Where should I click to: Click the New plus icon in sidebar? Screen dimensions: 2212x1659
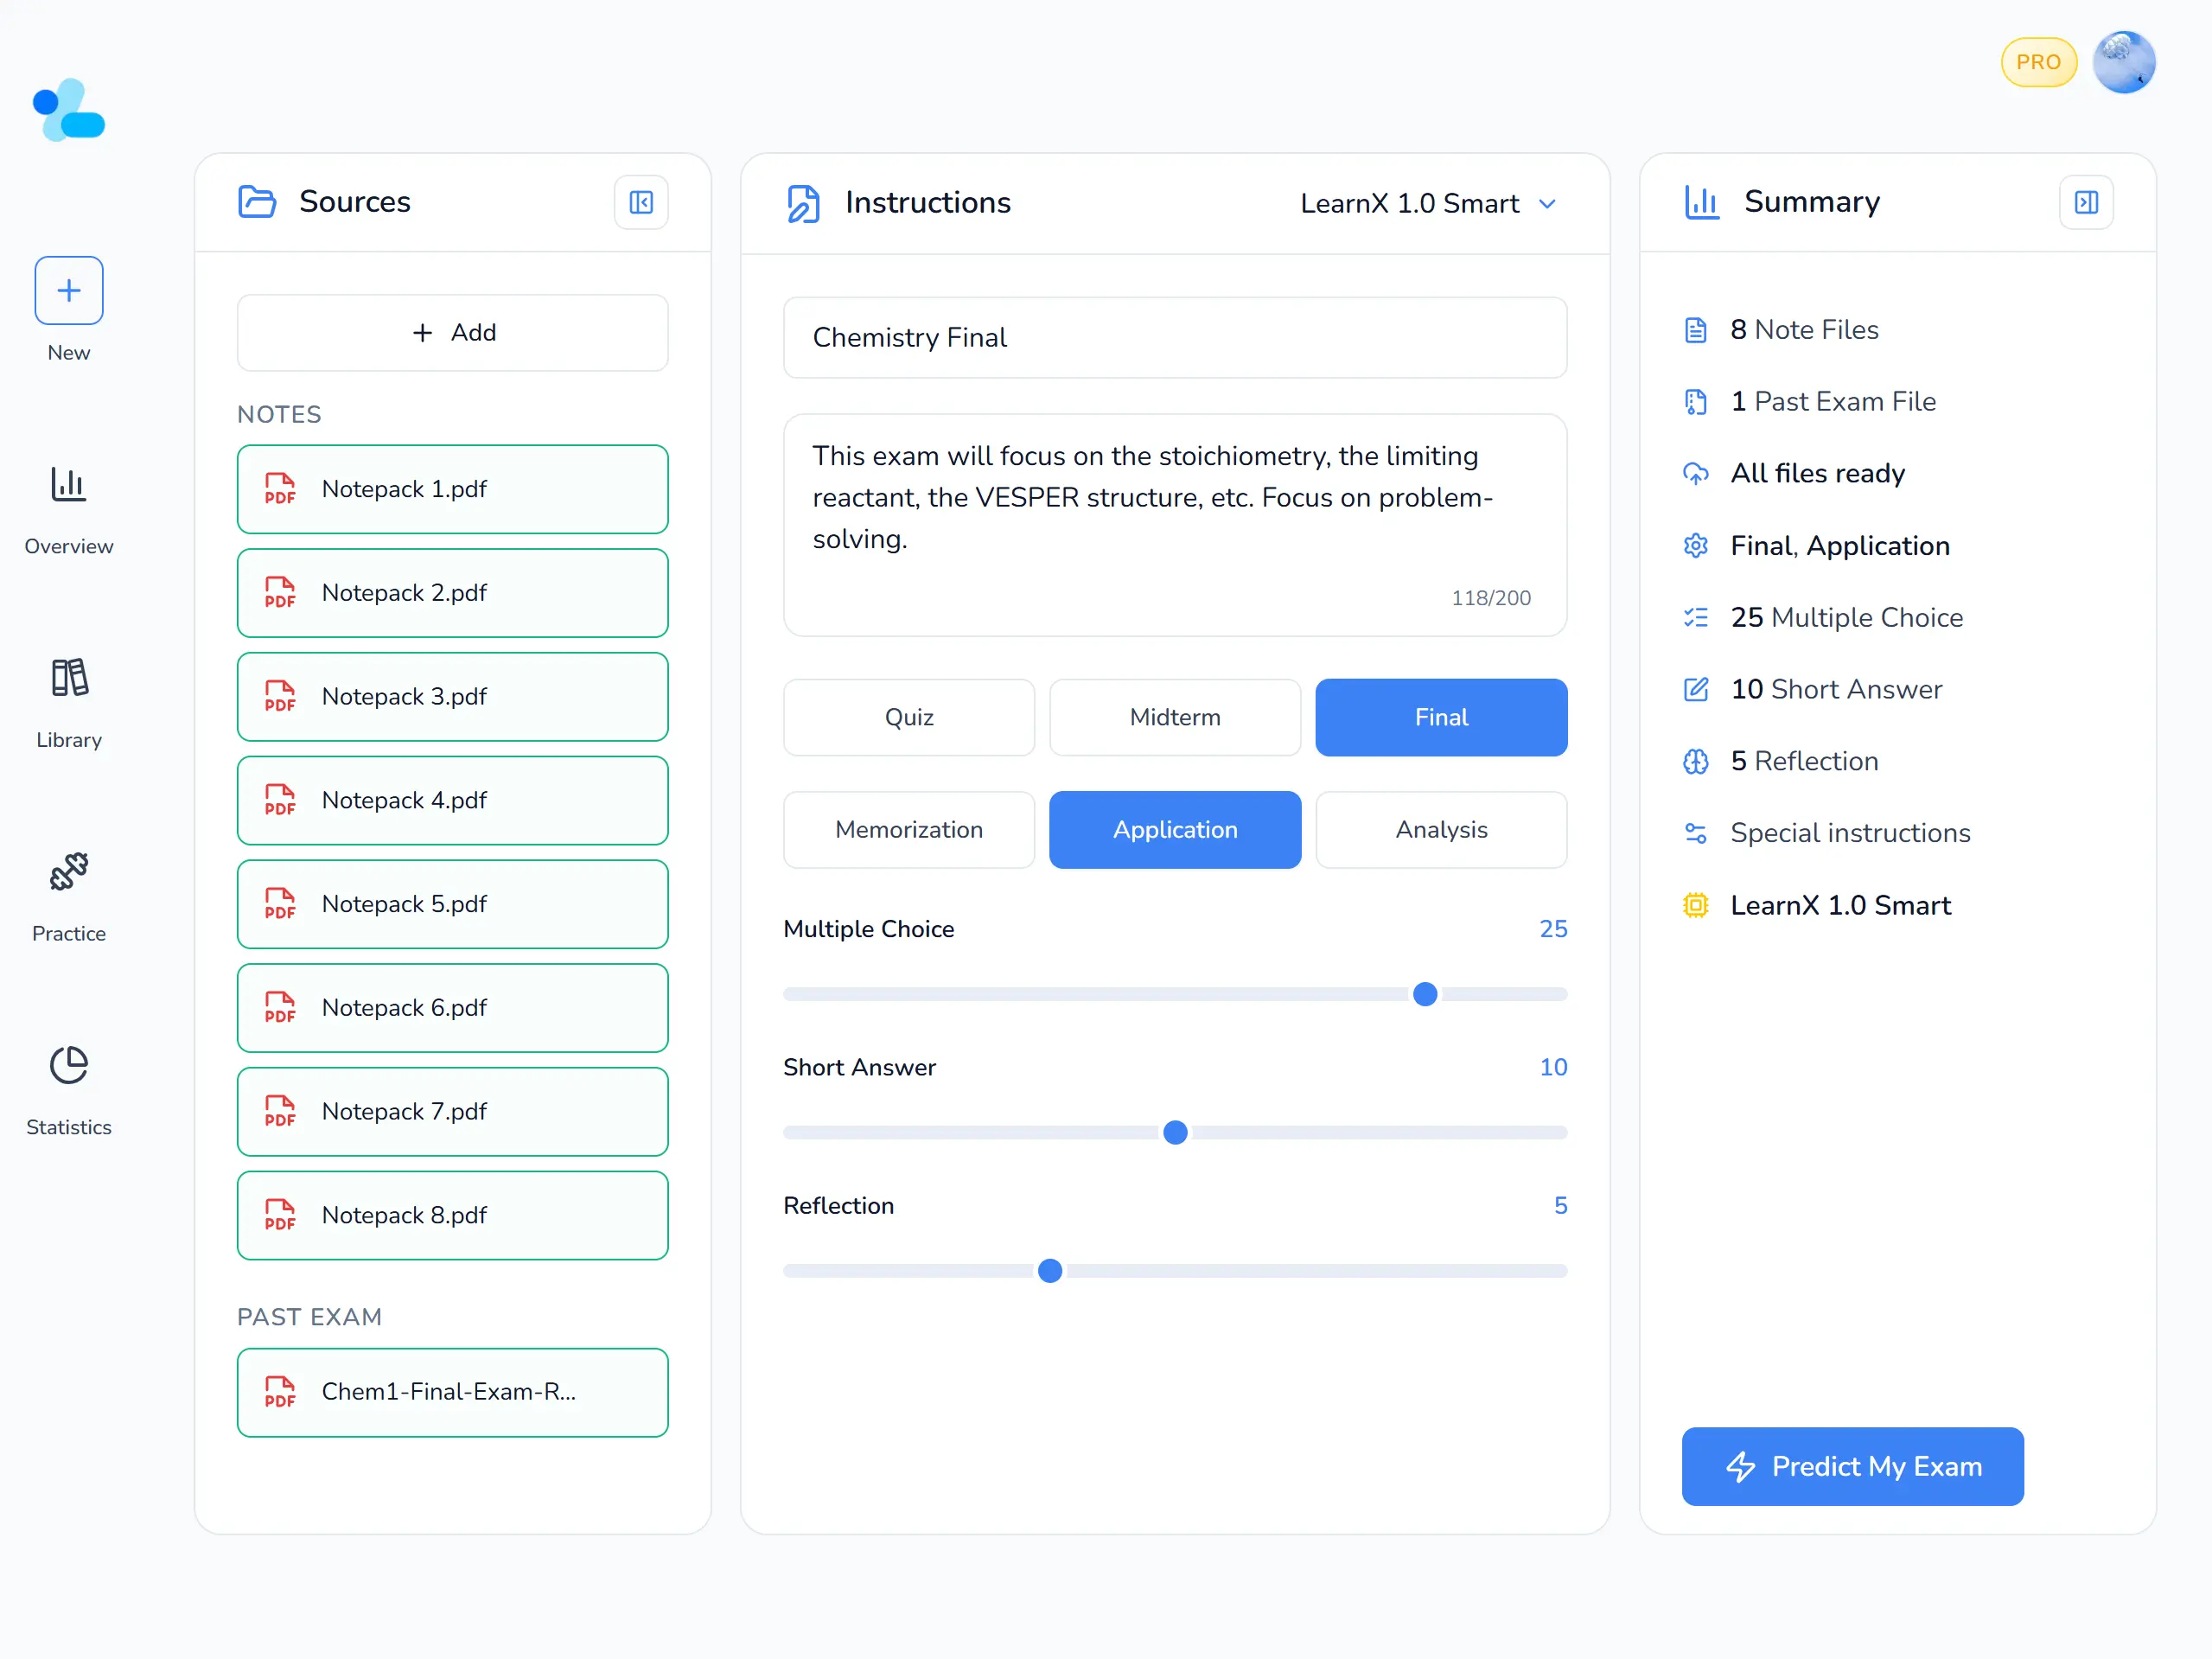coord(69,291)
